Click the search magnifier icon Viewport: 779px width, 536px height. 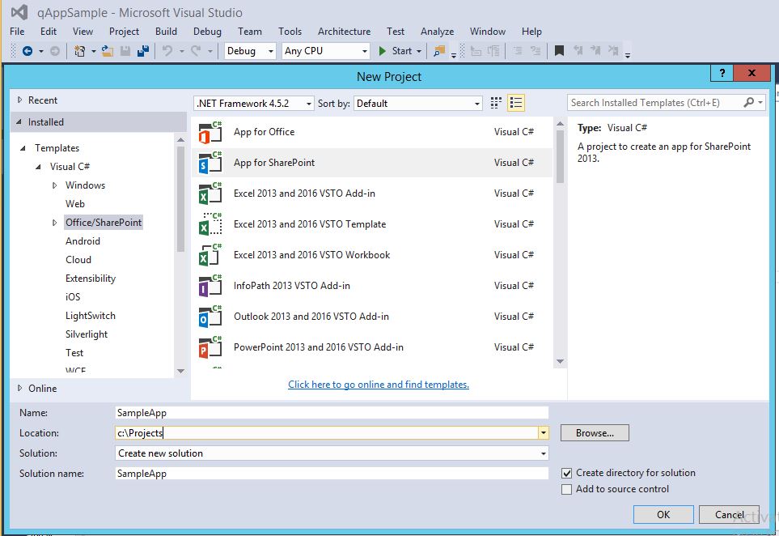pyautogui.click(x=749, y=103)
